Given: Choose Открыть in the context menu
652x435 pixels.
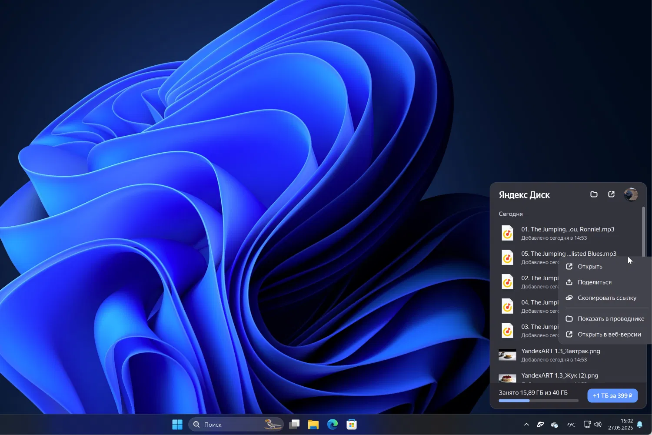Looking at the screenshot, I should (x=590, y=267).
